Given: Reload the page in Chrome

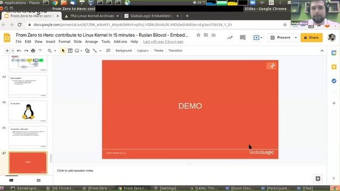Looking at the screenshot, I should click(20, 25).
